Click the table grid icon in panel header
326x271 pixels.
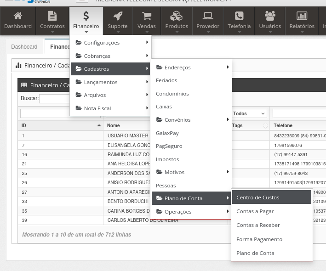pyautogui.click(x=24, y=85)
